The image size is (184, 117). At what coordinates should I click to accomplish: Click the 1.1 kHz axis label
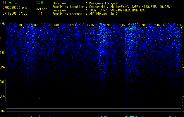(x=2, y=38)
